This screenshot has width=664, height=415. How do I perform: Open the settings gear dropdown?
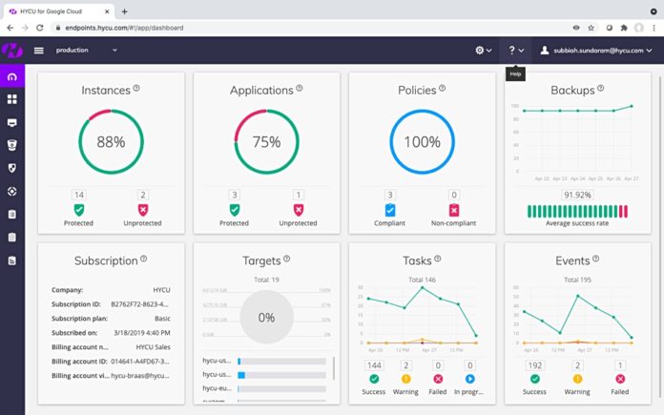[x=483, y=51]
